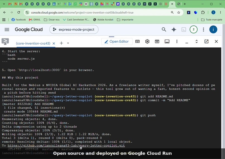
Task: Open the Google Cloud account avatar
Action: tap(213, 30)
